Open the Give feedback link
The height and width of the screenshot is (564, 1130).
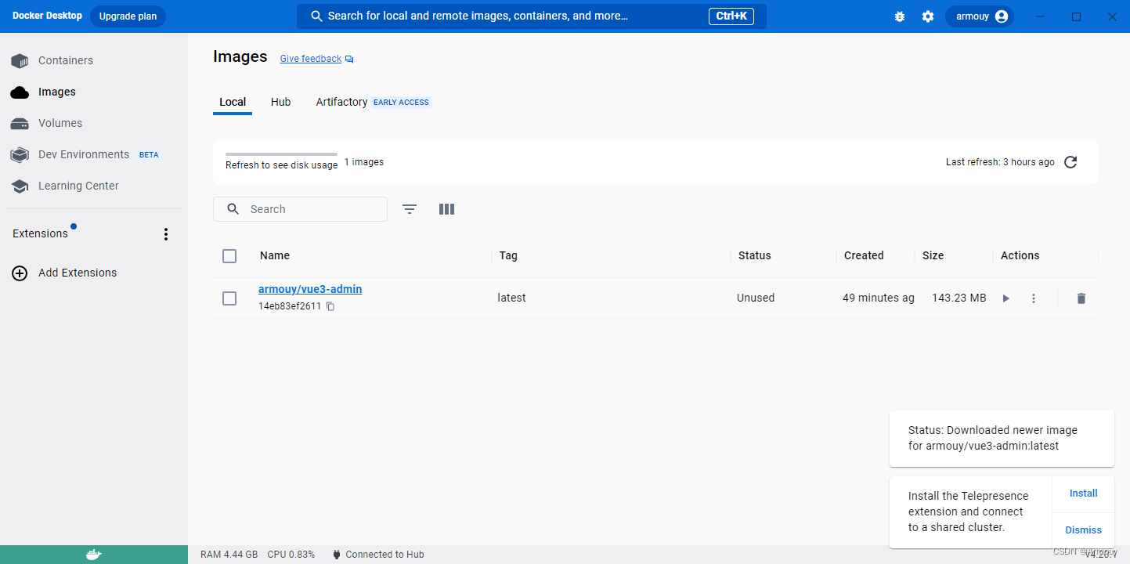tap(311, 59)
